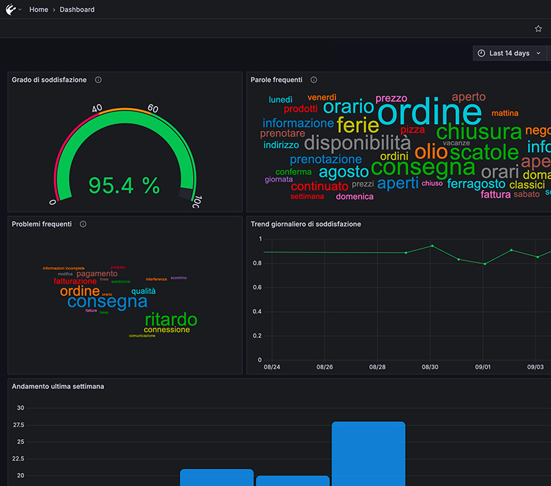This screenshot has height=486, width=551.
Task: Click the clock icon in the time picker
Action: [481, 53]
